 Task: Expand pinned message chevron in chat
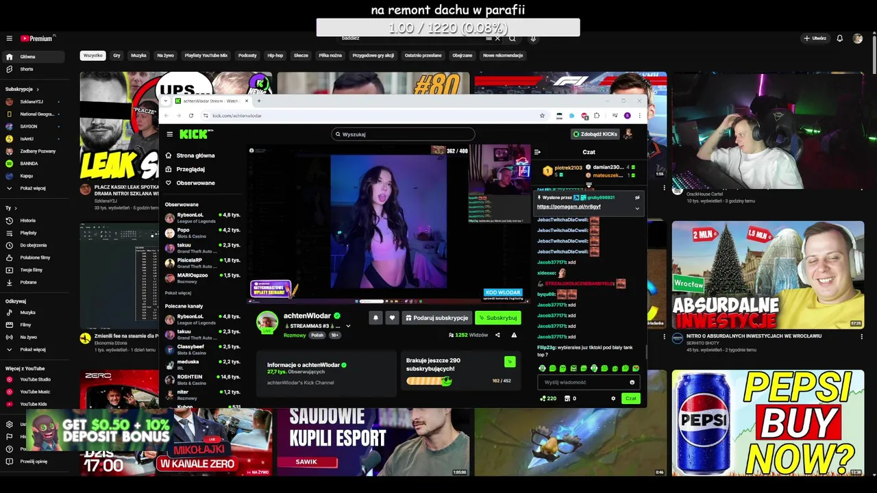(x=637, y=208)
